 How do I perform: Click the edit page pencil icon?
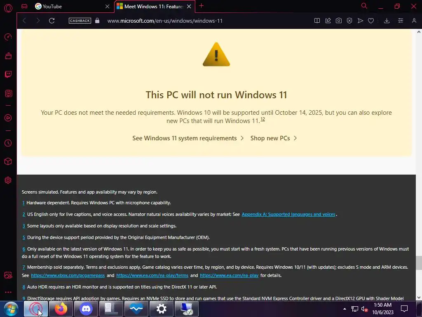pyautogui.click(x=328, y=21)
